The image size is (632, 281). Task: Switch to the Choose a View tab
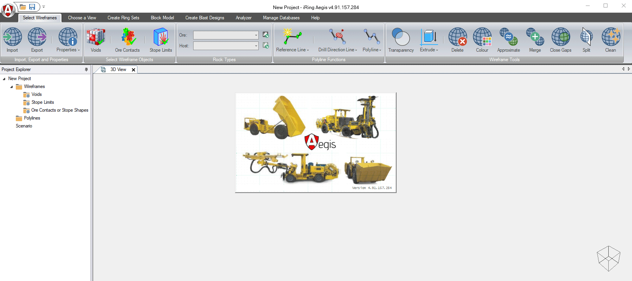[82, 18]
